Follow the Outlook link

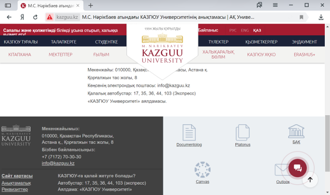click(x=283, y=182)
